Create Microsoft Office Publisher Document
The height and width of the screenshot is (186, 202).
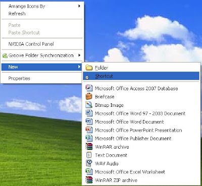coord(141,139)
